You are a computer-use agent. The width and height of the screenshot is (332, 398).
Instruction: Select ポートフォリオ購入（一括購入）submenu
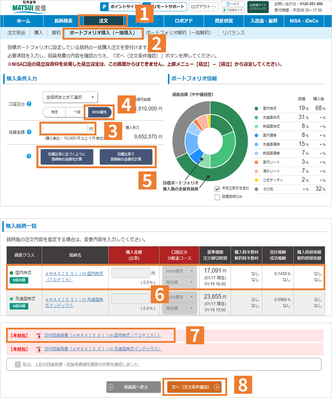(102, 33)
